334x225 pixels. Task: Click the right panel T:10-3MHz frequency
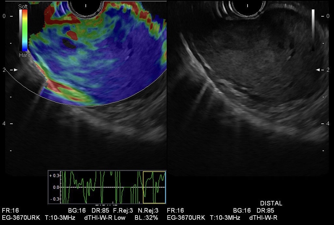225,218
